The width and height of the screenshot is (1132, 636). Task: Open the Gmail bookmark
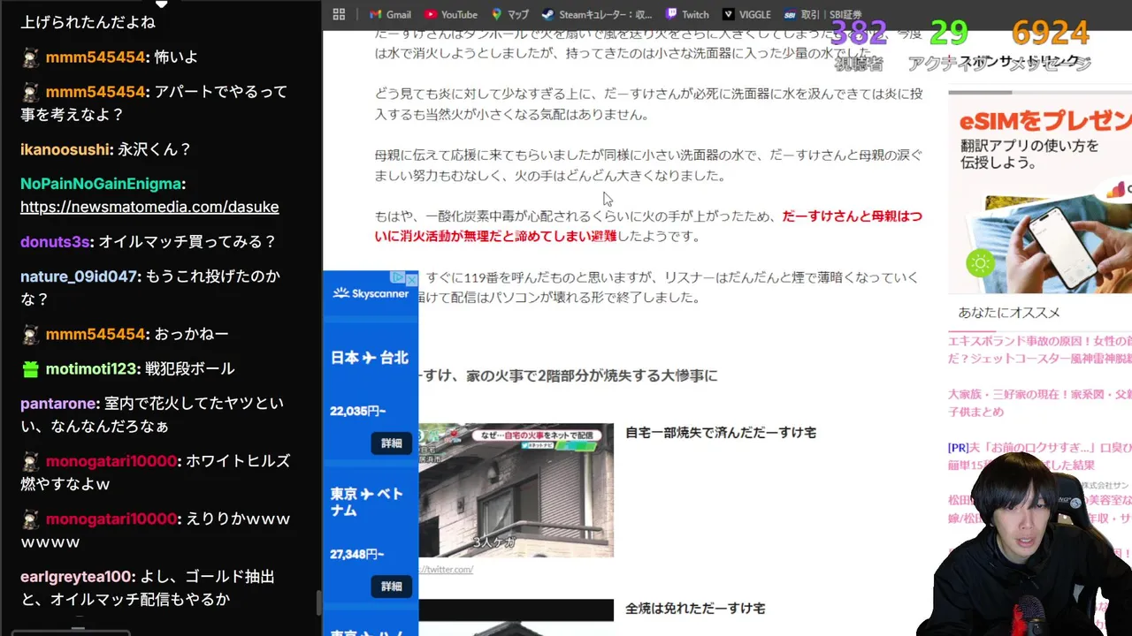click(x=390, y=14)
